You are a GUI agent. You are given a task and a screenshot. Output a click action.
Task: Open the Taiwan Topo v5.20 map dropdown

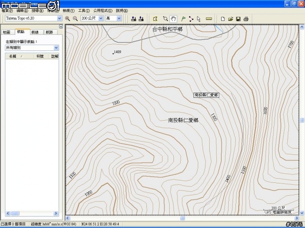coord(60,19)
